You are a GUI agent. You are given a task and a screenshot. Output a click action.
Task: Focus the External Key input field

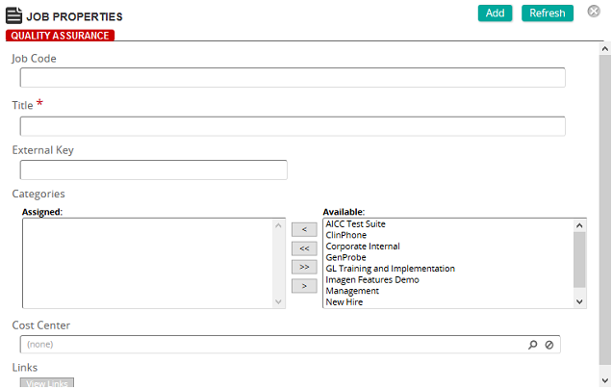coord(153,170)
